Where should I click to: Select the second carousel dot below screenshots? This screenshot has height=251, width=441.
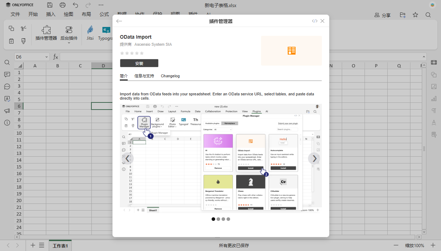coord(218,219)
